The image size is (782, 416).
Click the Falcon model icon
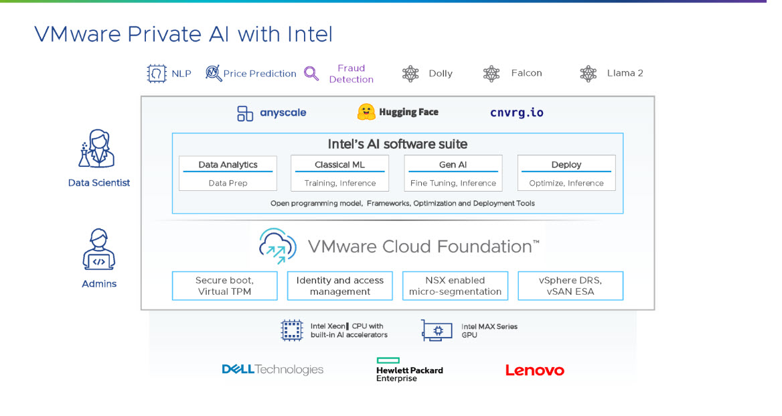tap(491, 74)
